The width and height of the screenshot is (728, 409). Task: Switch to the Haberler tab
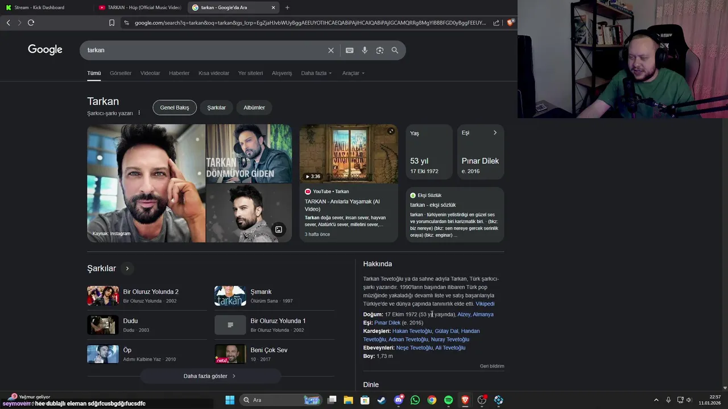tap(179, 73)
